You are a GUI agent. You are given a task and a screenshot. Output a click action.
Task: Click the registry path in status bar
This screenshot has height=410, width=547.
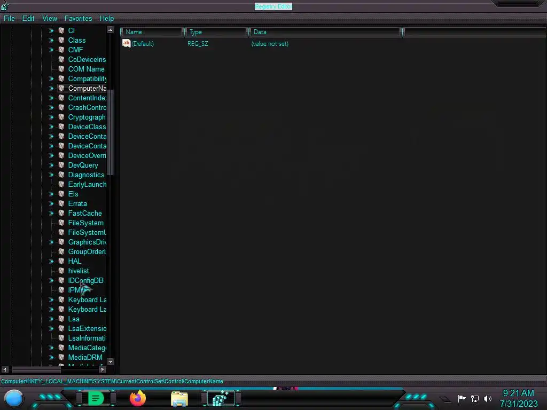click(112, 381)
